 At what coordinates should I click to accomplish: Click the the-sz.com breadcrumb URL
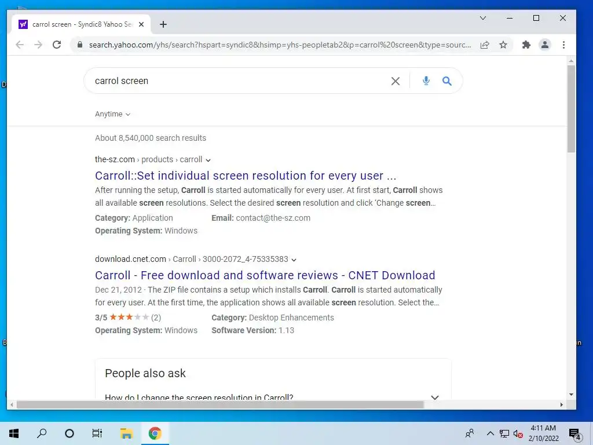pos(149,159)
